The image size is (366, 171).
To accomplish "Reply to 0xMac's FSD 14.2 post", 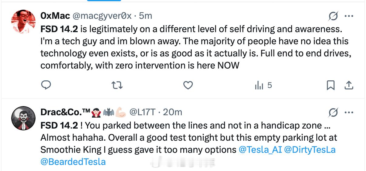I will click(46, 86).
